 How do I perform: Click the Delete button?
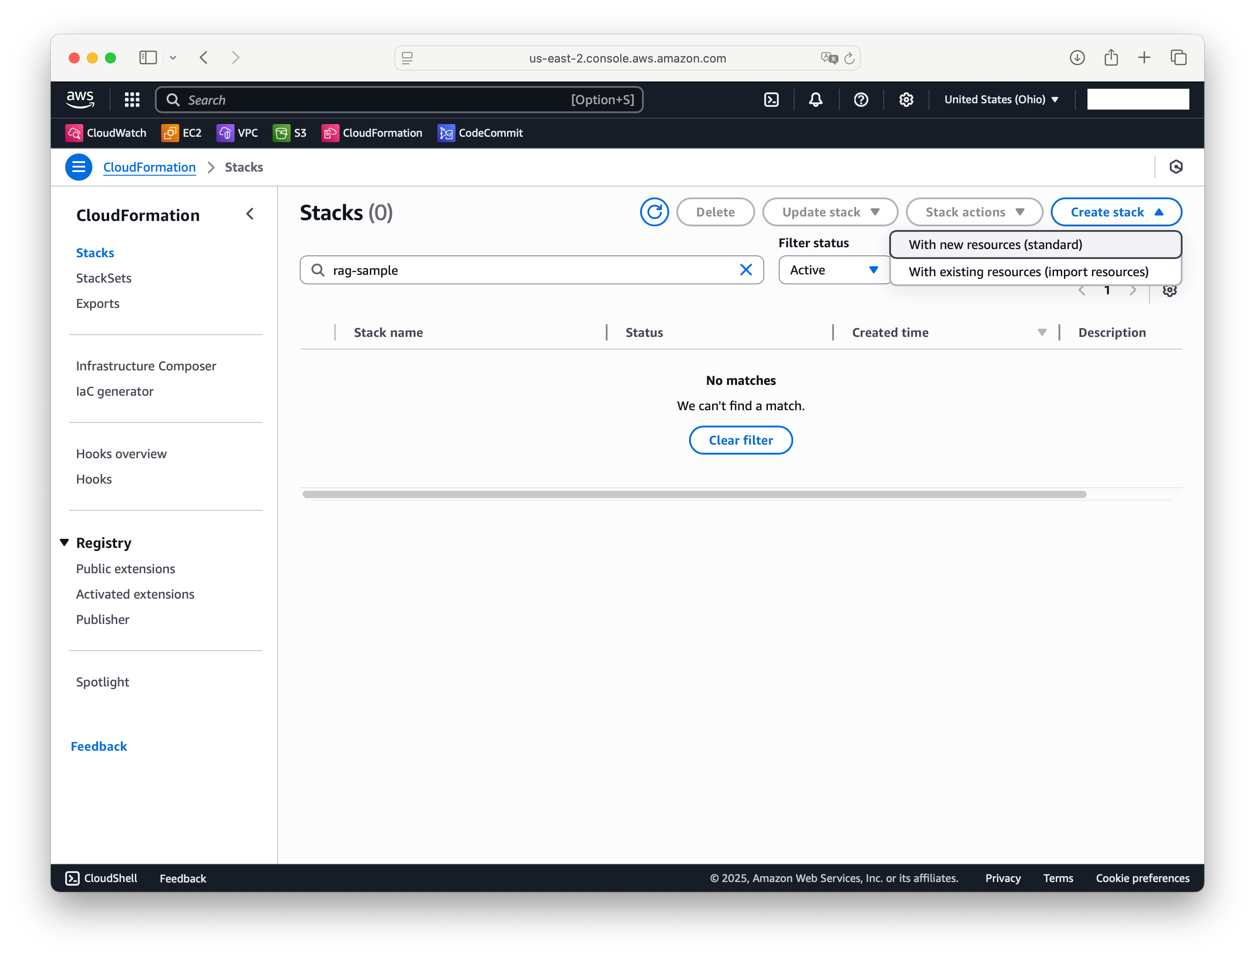click(x=715, y=212)
